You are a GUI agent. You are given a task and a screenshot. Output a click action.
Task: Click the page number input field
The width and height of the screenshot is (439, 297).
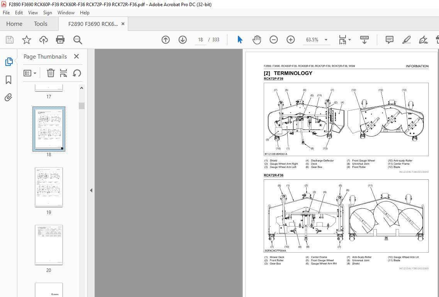tap(200, 40)
